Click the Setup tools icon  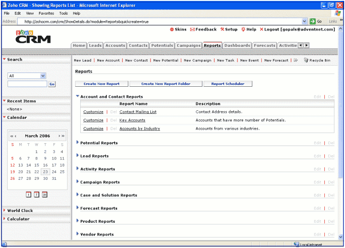pyautogui.click(x=222, y=29)
